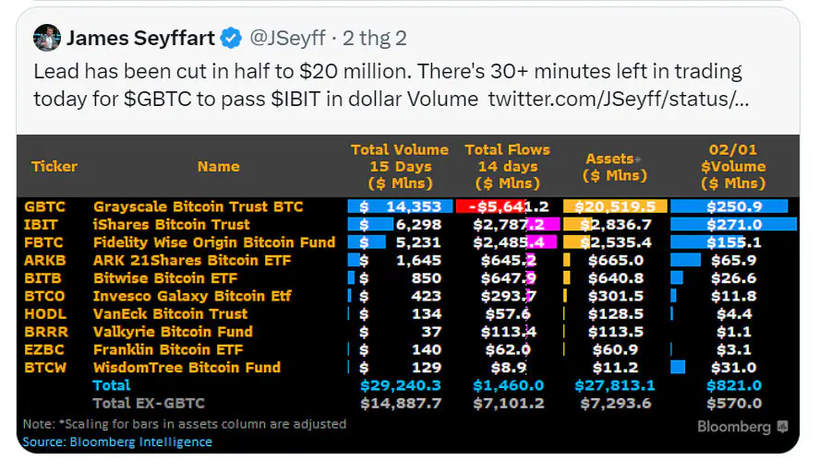
Task: Click the blue IBIT $271.0 volume bar
Action: (x=733, y=224)
